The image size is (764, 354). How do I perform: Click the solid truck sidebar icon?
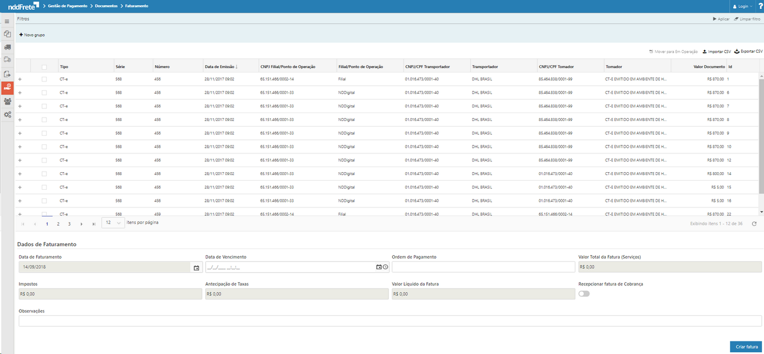pos(7,47)
